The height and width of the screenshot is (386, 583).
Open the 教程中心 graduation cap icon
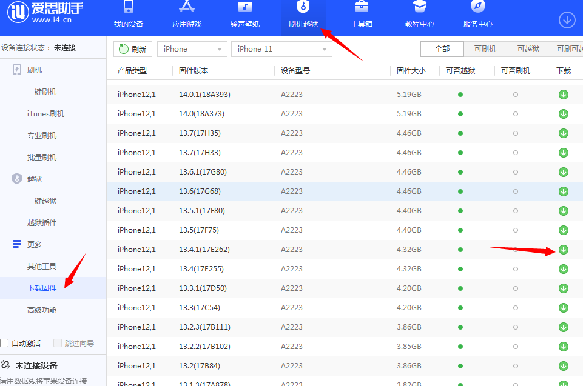point(420,6)
